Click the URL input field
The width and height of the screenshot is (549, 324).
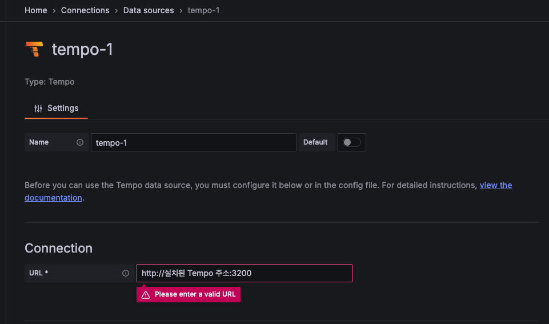pos(245,273)
